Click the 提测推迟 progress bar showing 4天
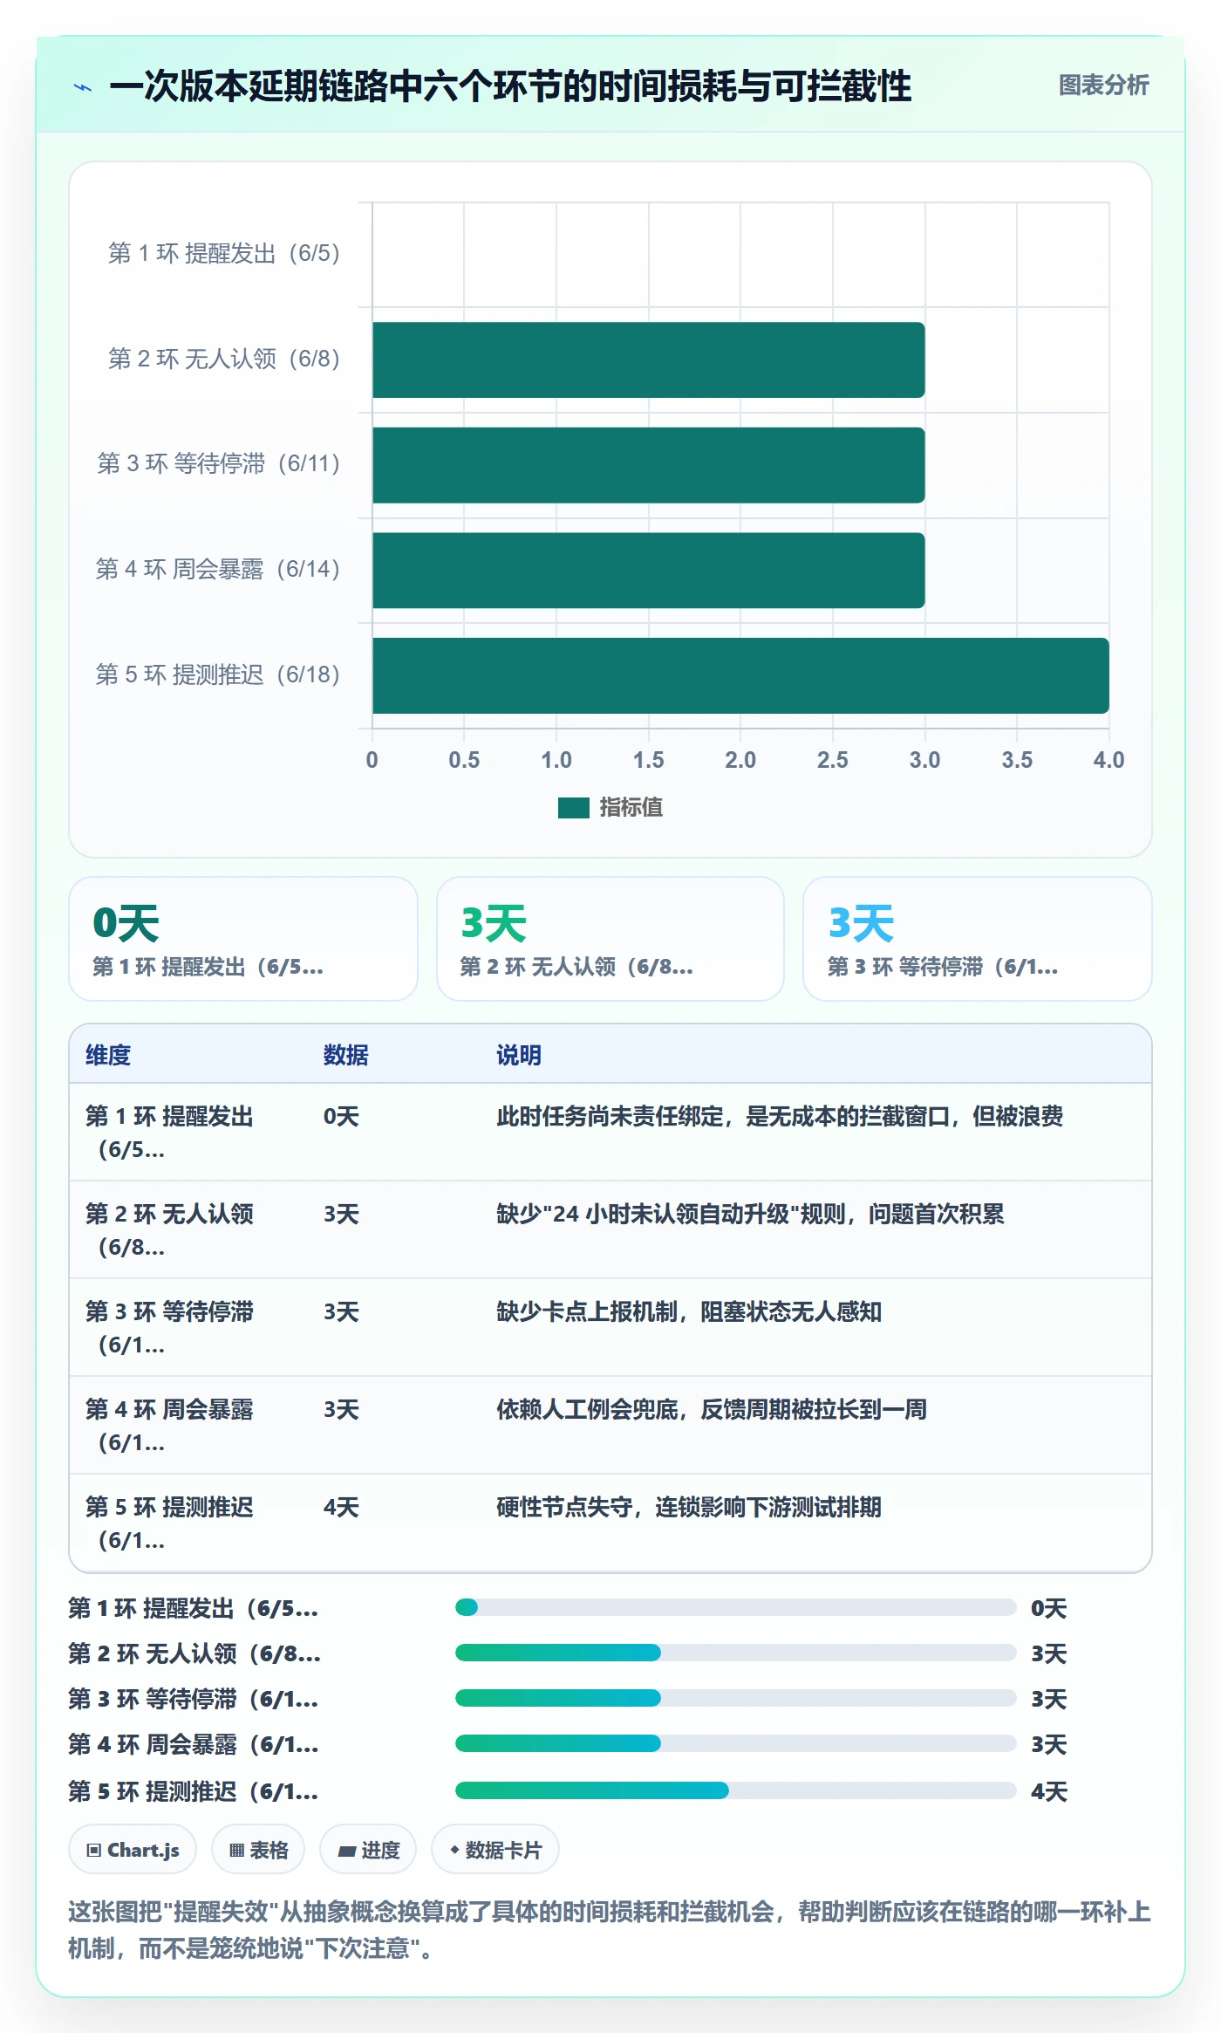This screenshot has height=2033, width=1221. pos(735,1790)
